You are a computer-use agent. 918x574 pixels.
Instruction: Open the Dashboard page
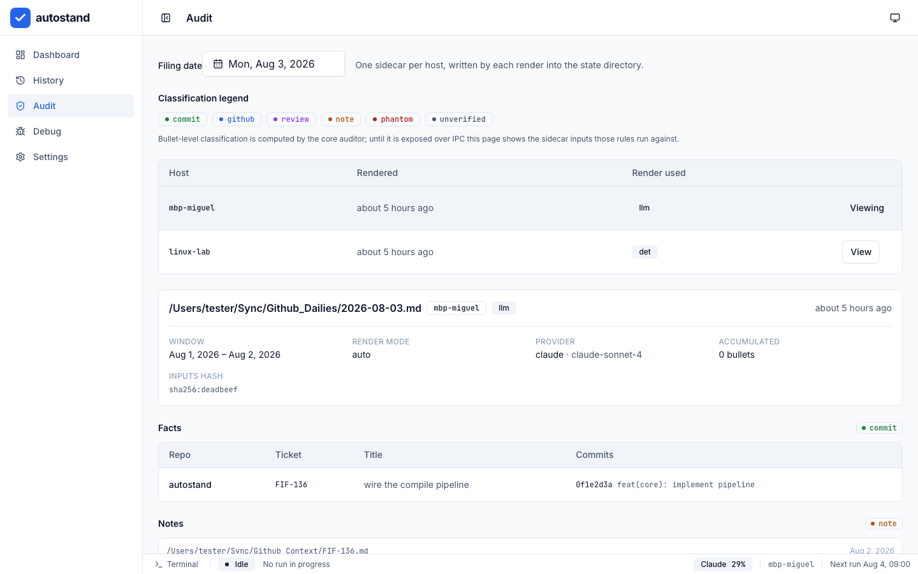(71, 55)
